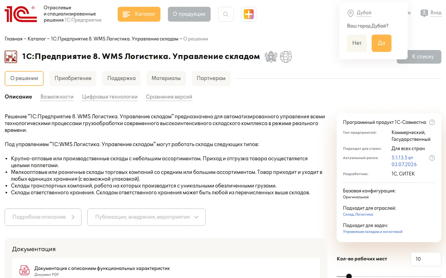This screenshot has width=446, height=278.
Task: Click the О продукции button
Action: 189,14
